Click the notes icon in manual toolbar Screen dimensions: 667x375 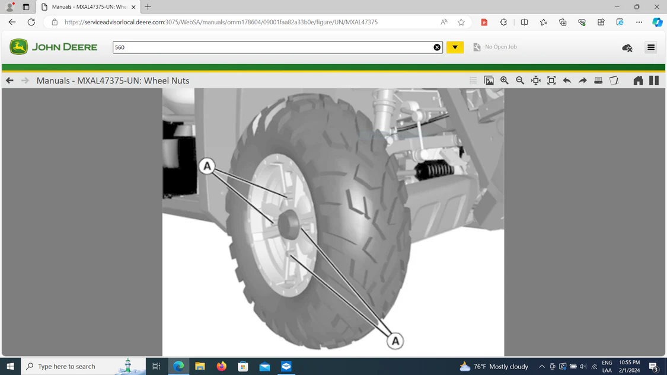tap(614, 81)
